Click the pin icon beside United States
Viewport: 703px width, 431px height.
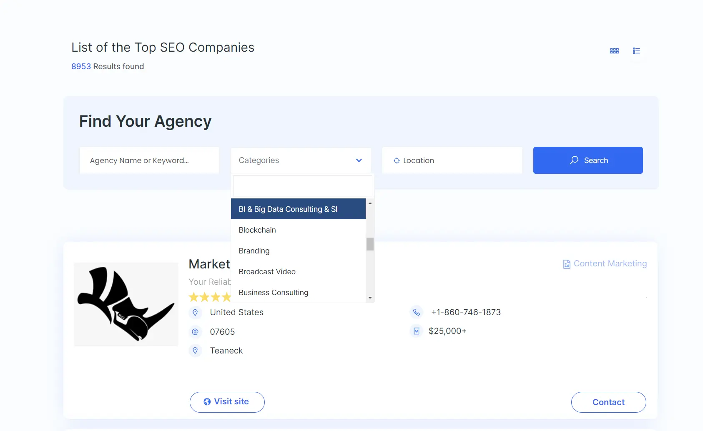(195, 313)
